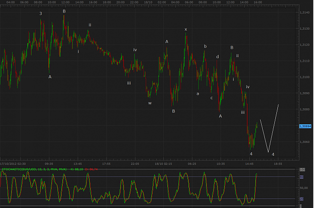The image size is (314, 208).
Task: Click the STOCHASTIC(EUR/USD, 13, 3, 3, MVA, MVA) indicator label
Action: click(x=34, y=169)
